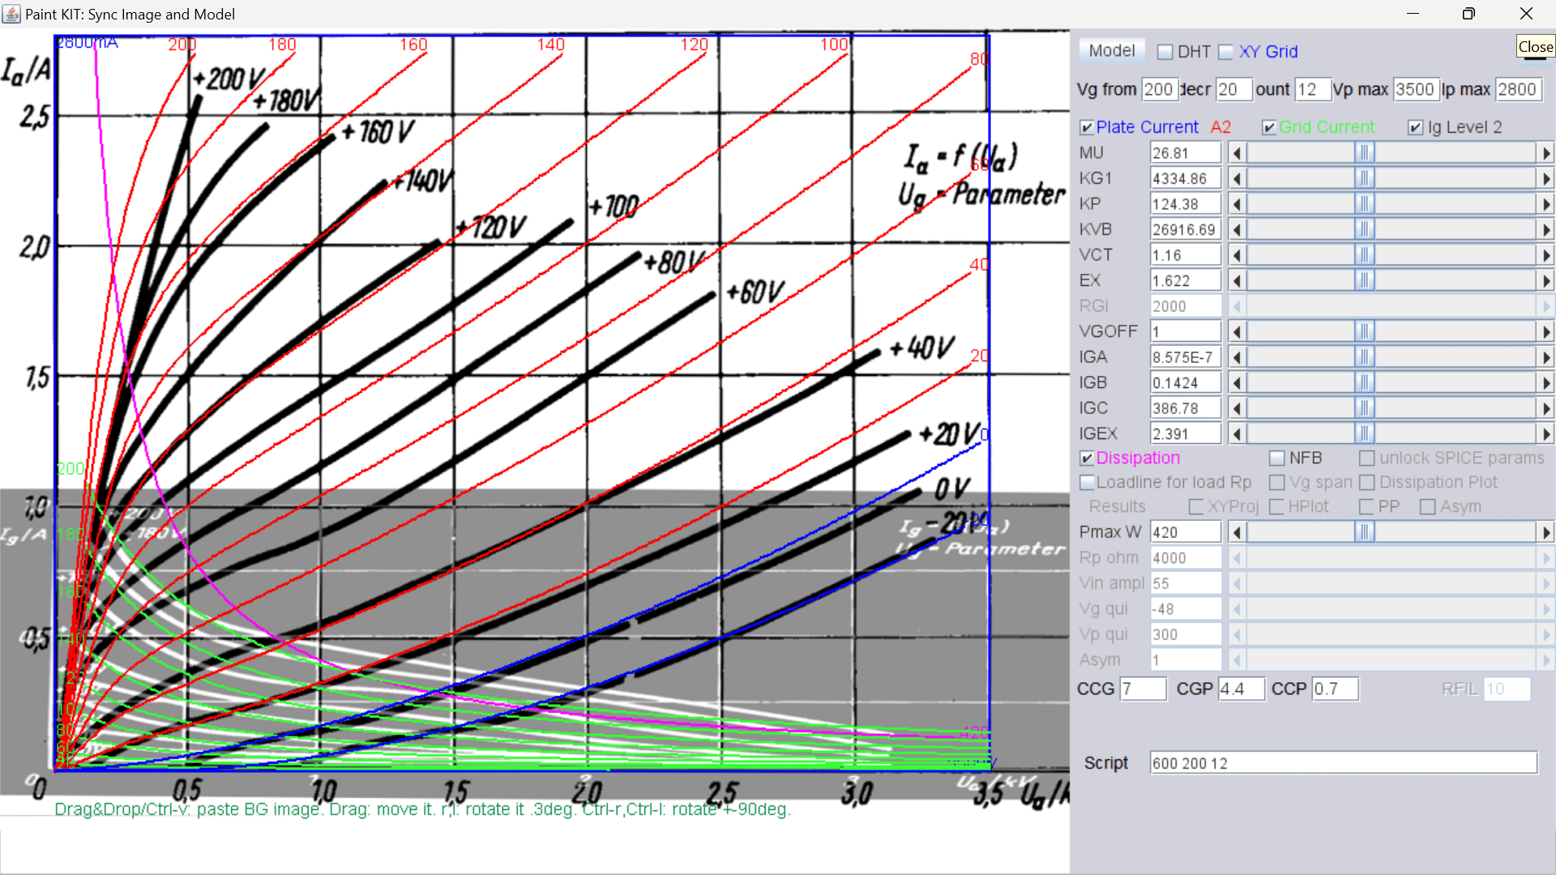Click the VGOFF left arrow button
The image size is (1556, 875).
1237,332
